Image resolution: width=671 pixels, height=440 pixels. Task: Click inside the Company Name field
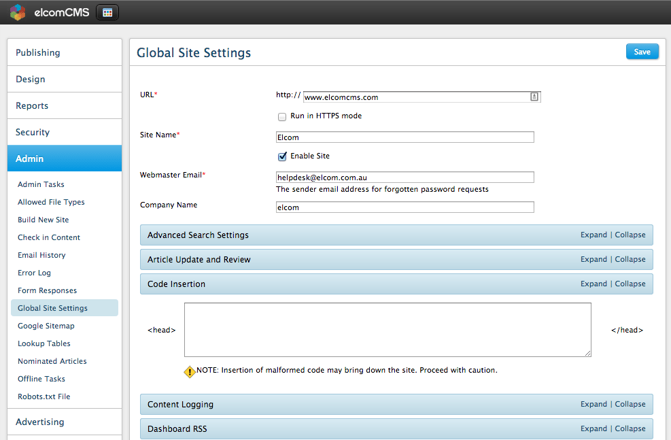405,207
